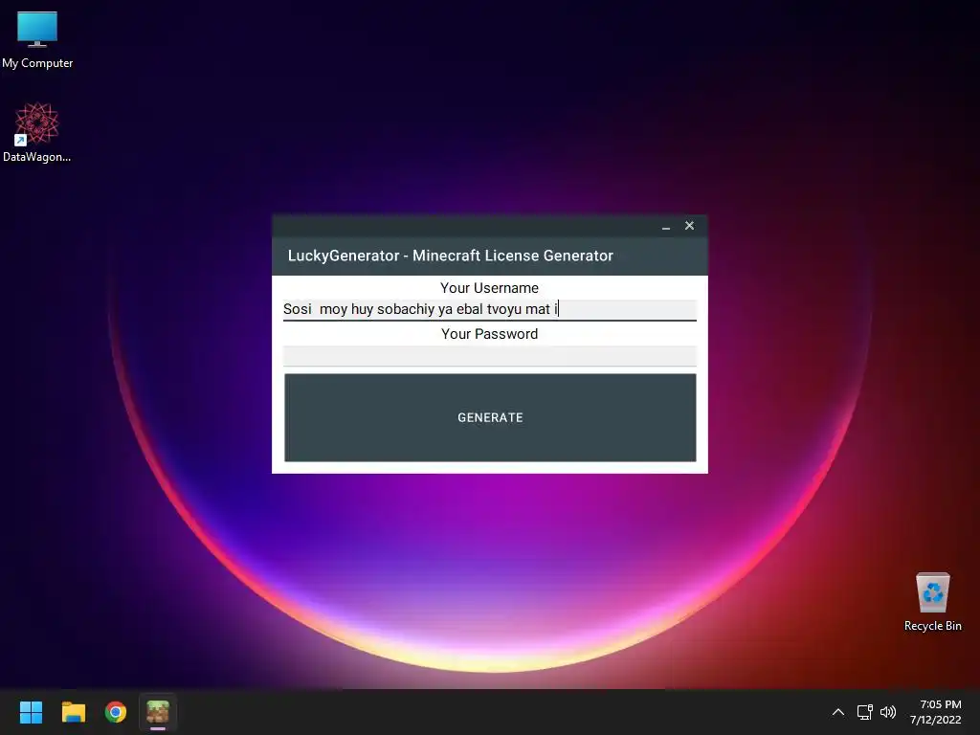Open the volume speaker tray icon
The width and height of the screenshot is (980, 735).
click(887, 712)
